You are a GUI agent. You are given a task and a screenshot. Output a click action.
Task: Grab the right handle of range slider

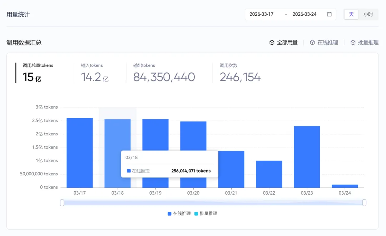[x=364, y=202]
